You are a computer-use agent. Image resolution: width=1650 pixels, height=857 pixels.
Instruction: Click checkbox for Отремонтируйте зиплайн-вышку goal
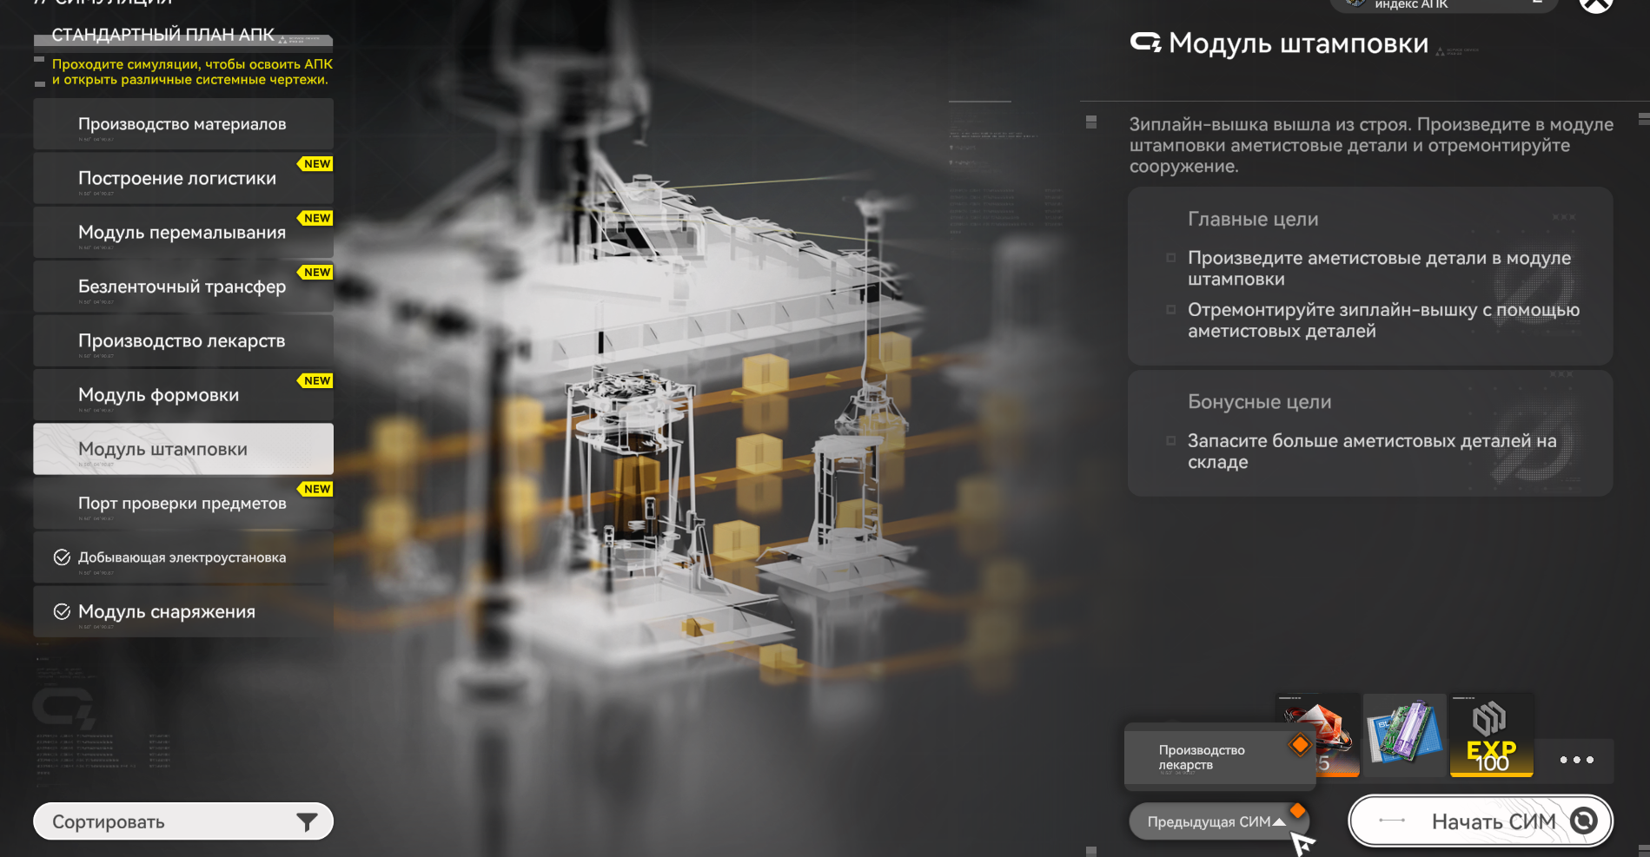1170,310
